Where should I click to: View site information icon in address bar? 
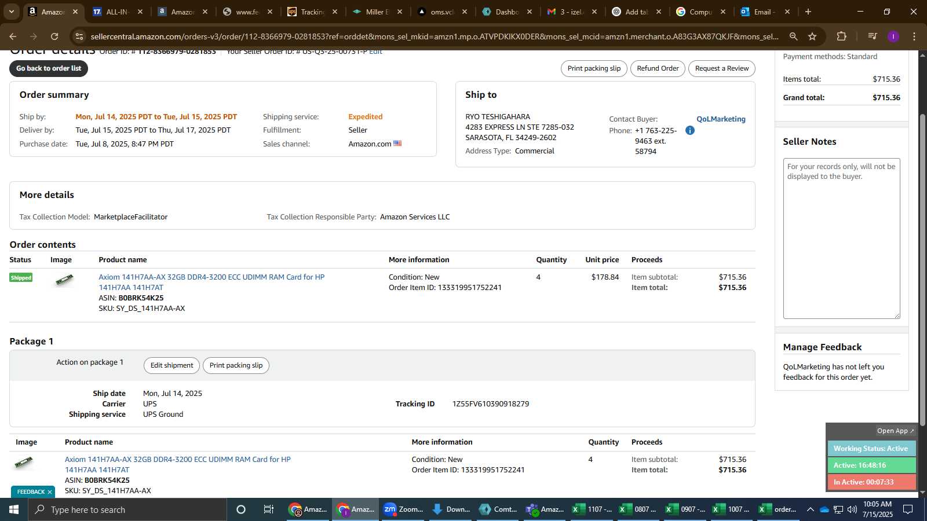[x=79, y=36]
